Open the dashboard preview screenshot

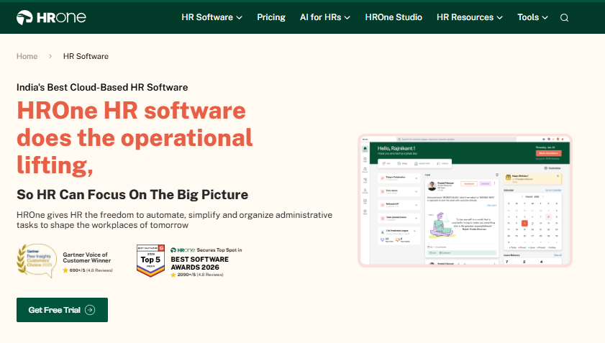click(465, 201)
